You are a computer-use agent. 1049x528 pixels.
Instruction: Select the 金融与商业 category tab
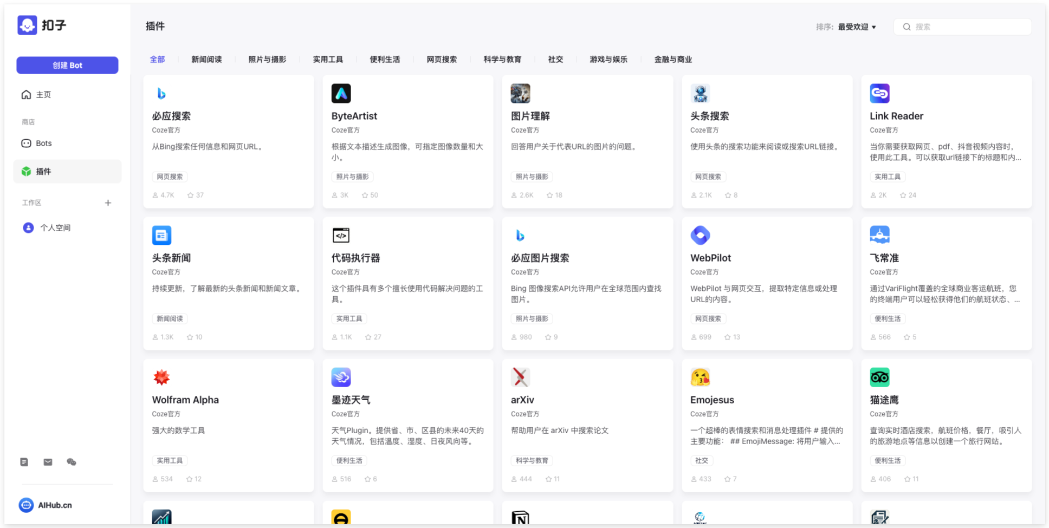click(x=673, y=60)
